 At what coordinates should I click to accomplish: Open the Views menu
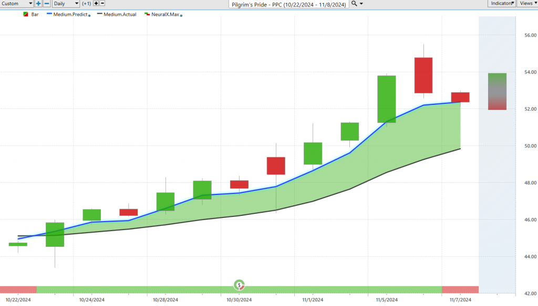coord(527,4)
